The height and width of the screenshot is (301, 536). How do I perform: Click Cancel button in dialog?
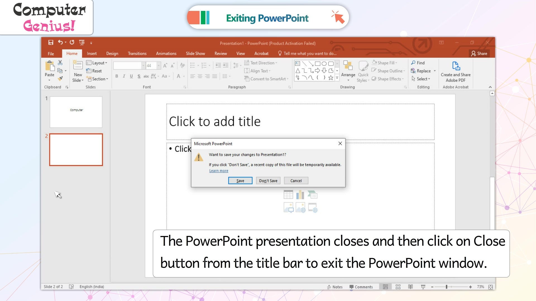point(296,181)
